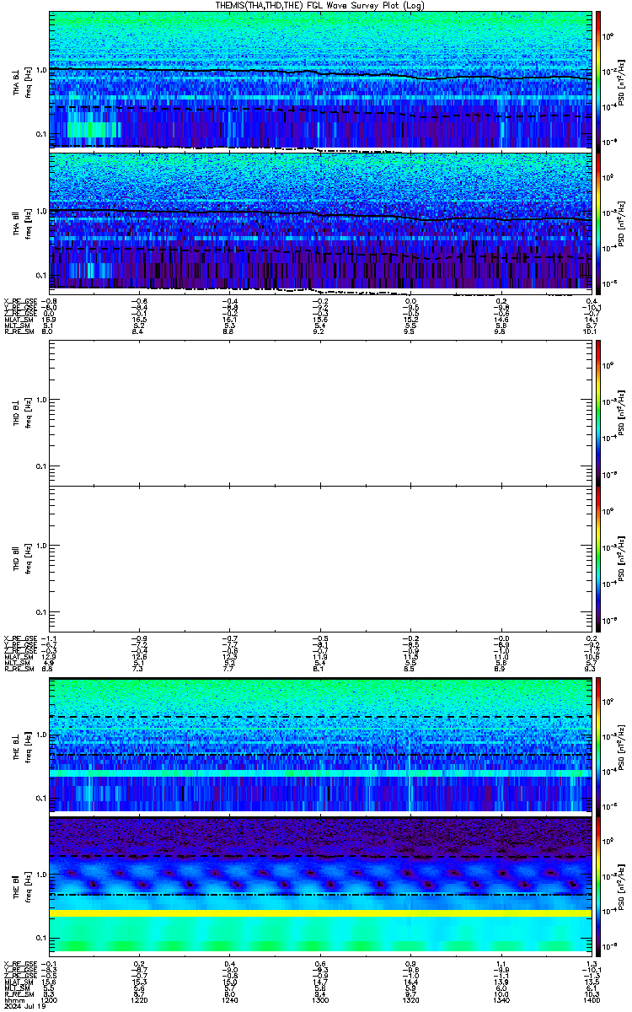Select the empty THD B-perp panel
632x1012 pixels.
pyautogui.click(x=320, y=412)
